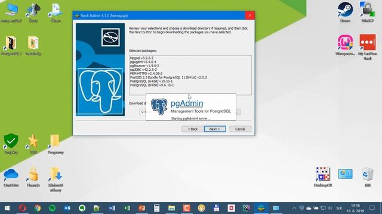Image resolution: width=382 pixels, height=214 pixels.
Task: Open File Explorer from the taskbar
Action: (171, 208)
